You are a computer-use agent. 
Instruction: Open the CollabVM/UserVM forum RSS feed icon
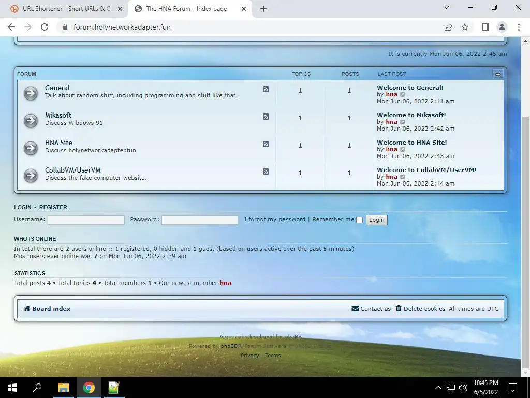[x=266, y=172]
